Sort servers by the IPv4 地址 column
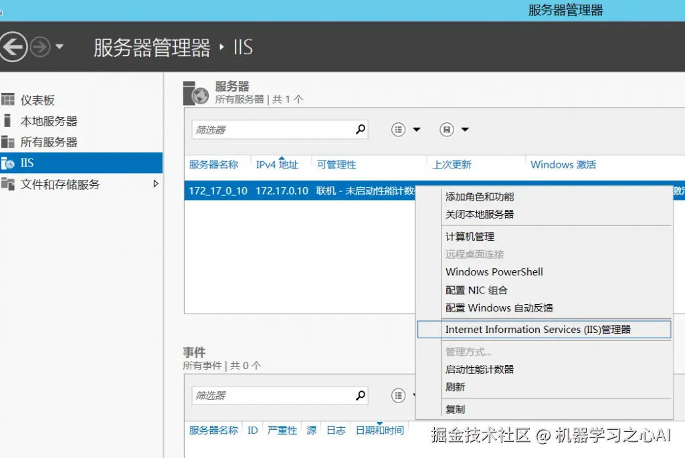 [278, 164]
